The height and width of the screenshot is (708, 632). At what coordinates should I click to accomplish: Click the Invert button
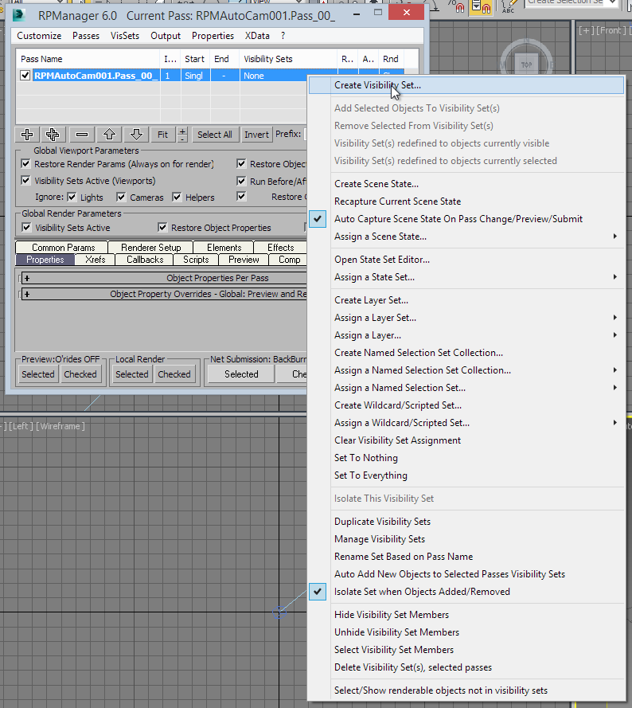coord(256,135)
